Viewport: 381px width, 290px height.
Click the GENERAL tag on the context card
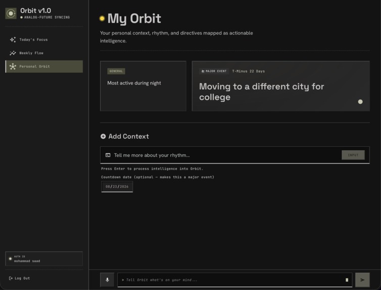pos(116,71)
